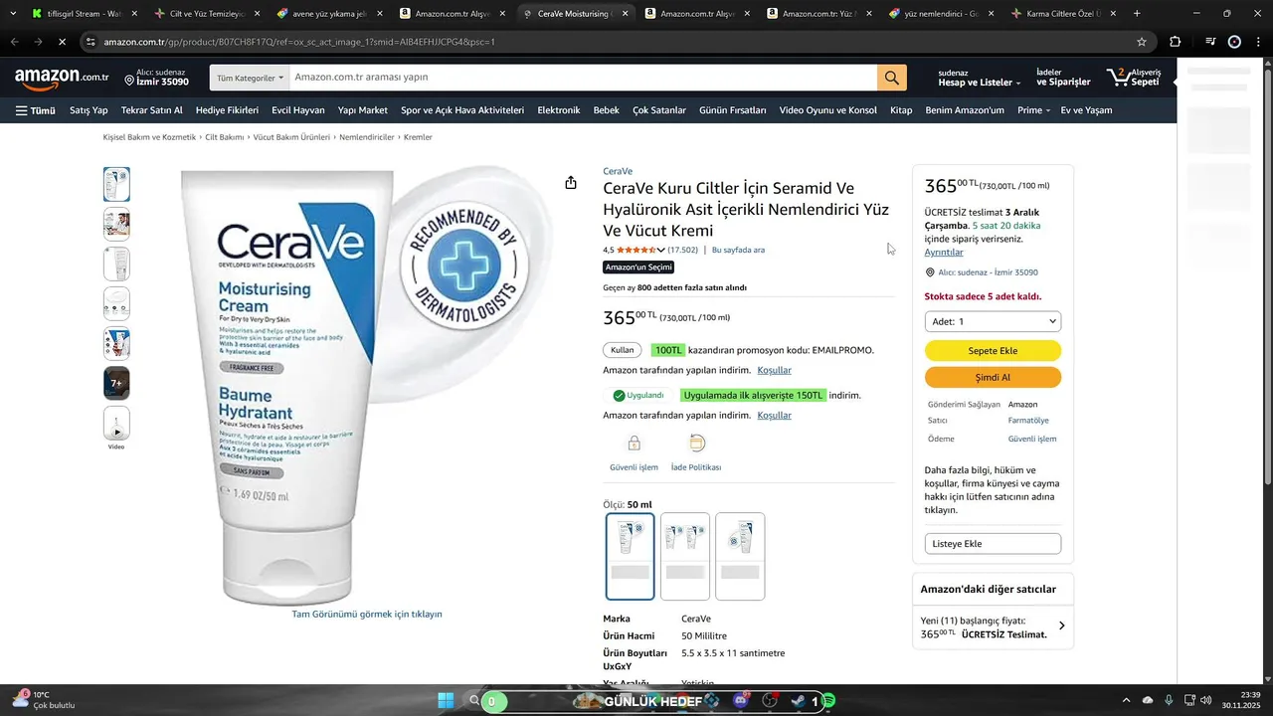This screenshot has width=1273, height=716.
Task: Click the orange search magnifier button
Action: click(891, 78)
